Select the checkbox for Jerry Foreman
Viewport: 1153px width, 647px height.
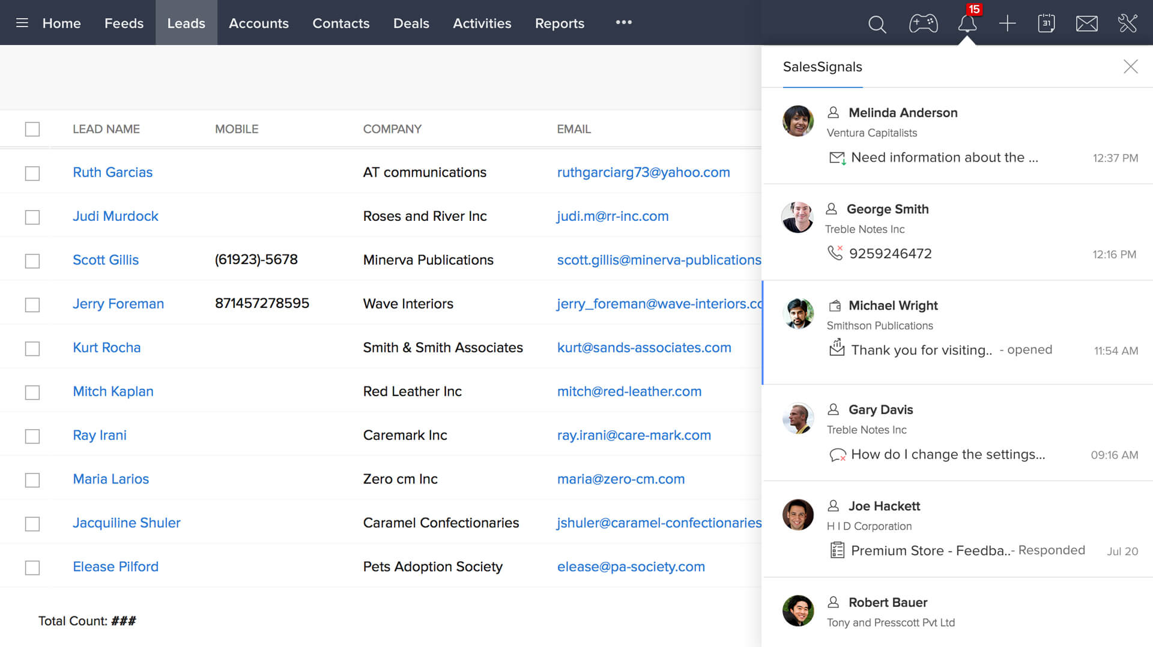point(32,304)
